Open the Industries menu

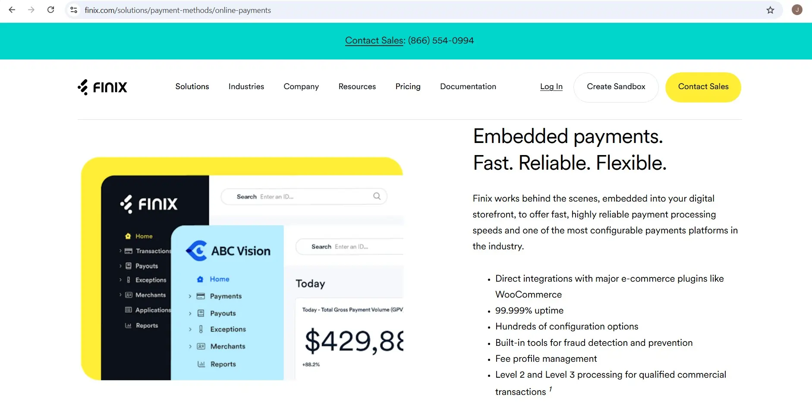(246, 87)
